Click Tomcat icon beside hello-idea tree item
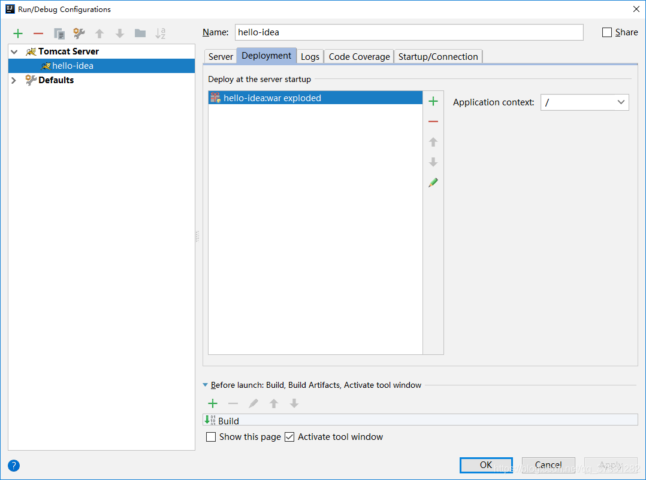This screenshot has width=646, height=480. point(46,66)
